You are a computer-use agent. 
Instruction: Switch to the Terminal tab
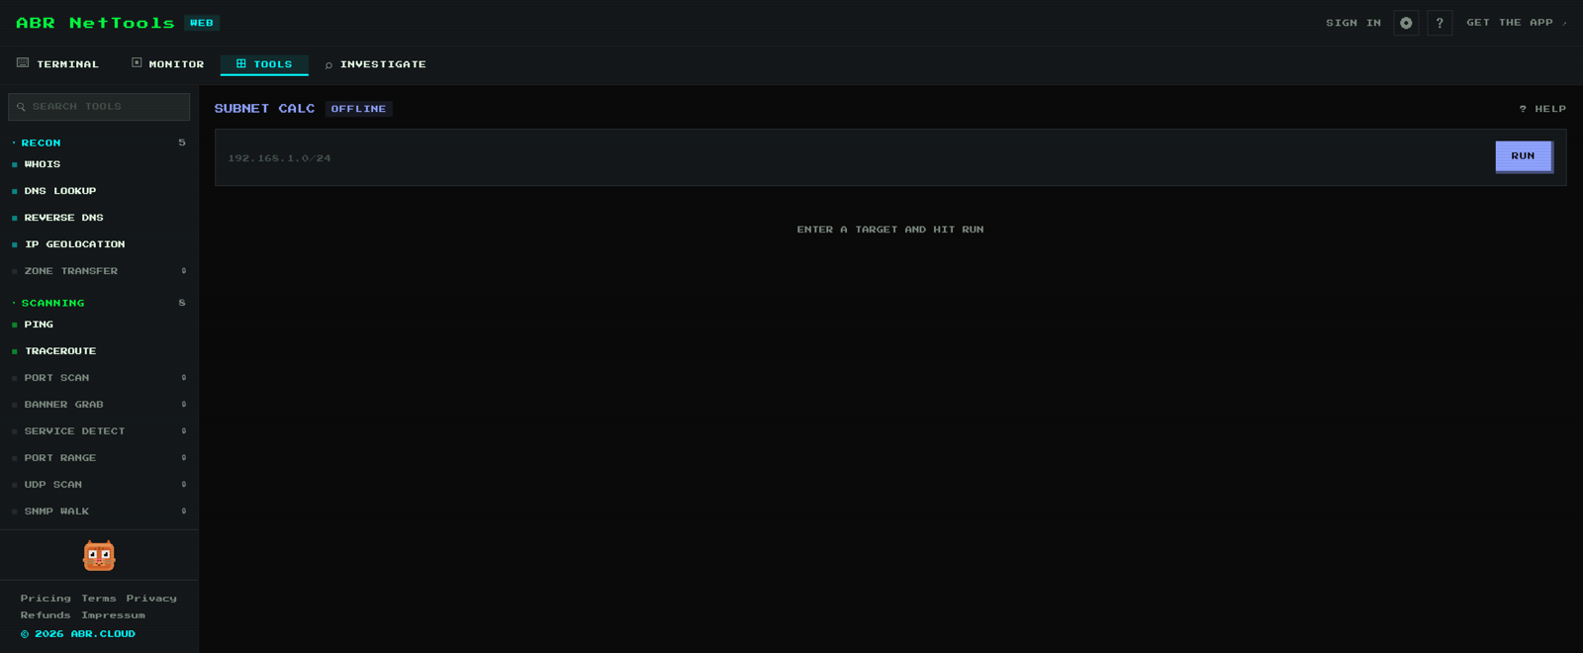coord(58,64)
